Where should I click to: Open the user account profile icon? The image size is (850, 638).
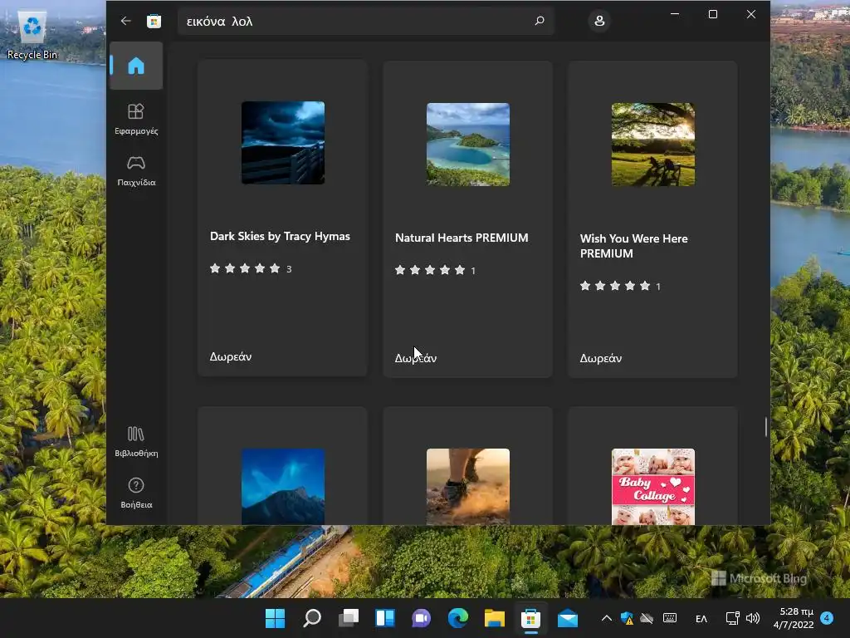(x=599, y=21)
